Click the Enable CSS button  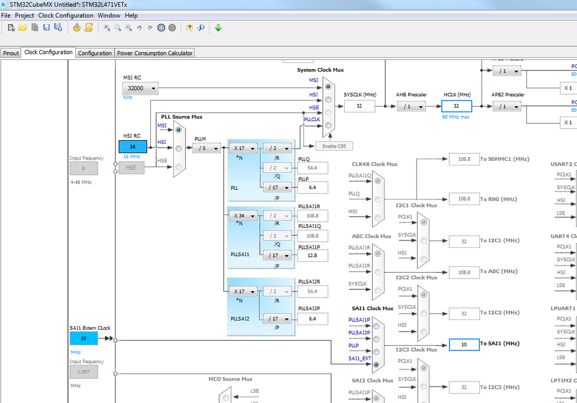point(334,146)
